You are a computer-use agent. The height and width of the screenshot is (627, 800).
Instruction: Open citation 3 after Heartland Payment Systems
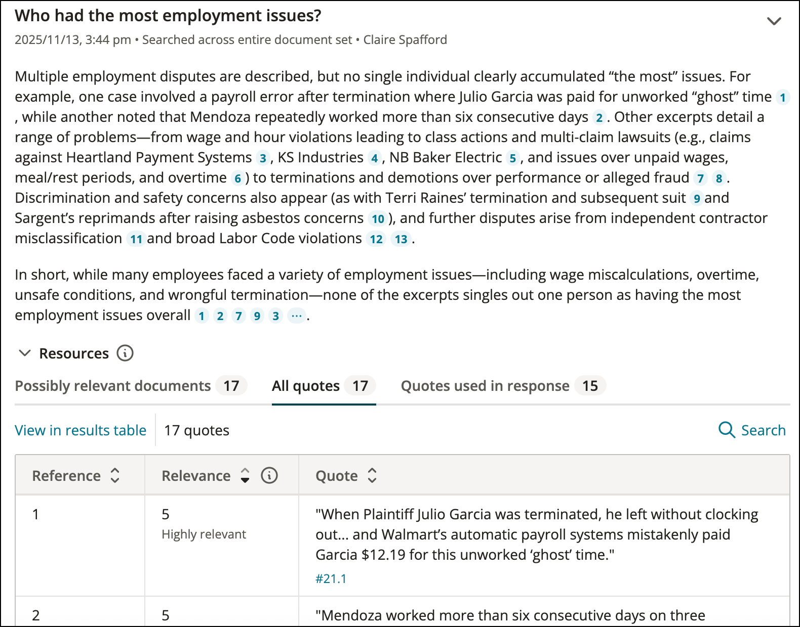coord(262,158)
